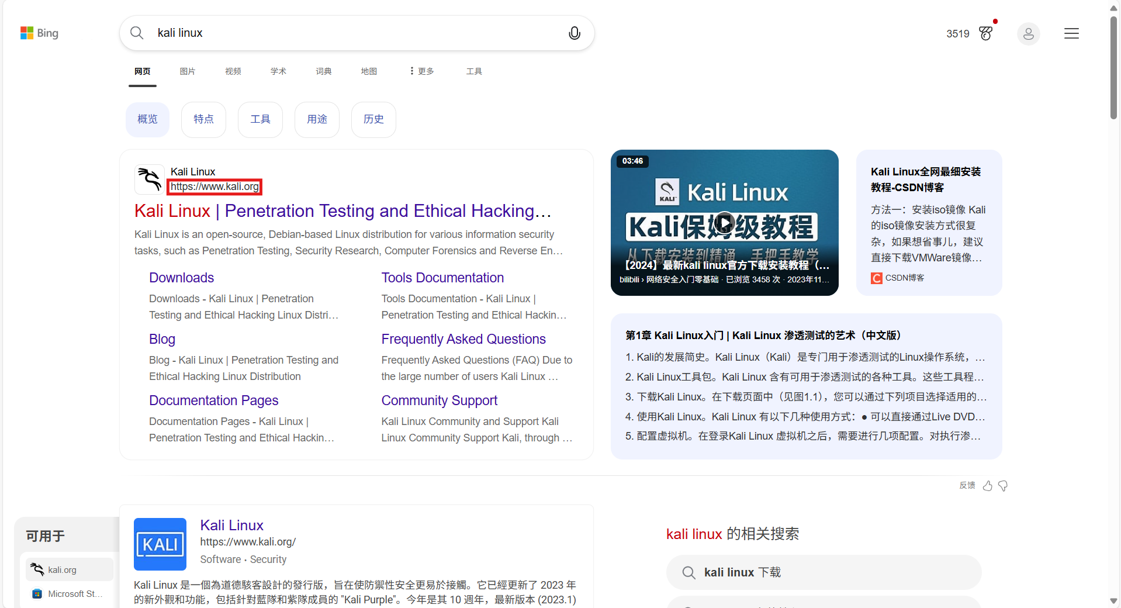Image resolution: width=1121 pixels, height=608 pixels.
Task: Open the Community Support sublink
Action: coord(440,400)
